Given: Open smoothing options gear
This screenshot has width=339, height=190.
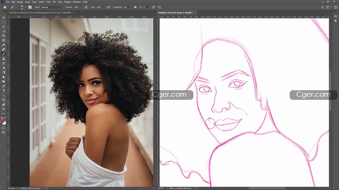Looking at the screenshot, I should tap(135, 7).
